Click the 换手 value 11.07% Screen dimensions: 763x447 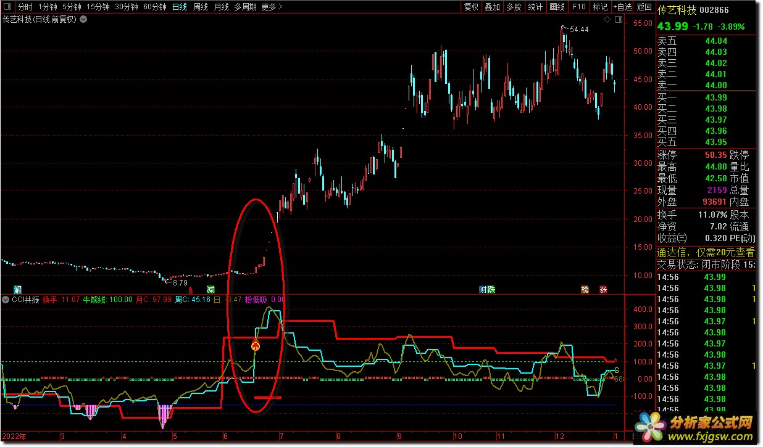pos(712,215)
